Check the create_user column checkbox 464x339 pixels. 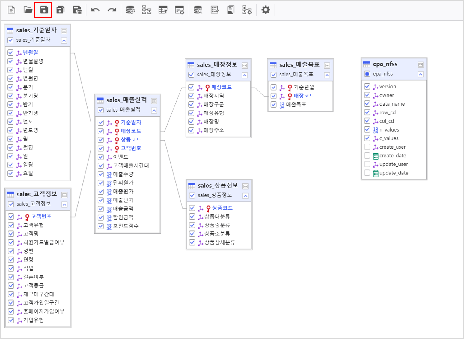367,147
